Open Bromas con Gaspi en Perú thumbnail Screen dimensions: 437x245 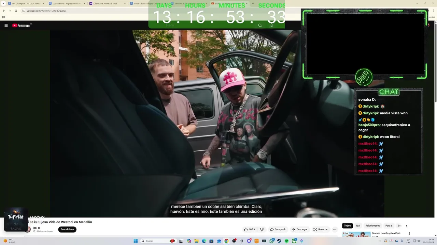coord(356,234)
